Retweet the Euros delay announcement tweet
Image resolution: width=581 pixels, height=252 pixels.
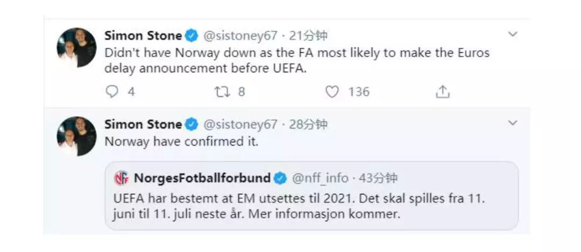click(222, 92)
